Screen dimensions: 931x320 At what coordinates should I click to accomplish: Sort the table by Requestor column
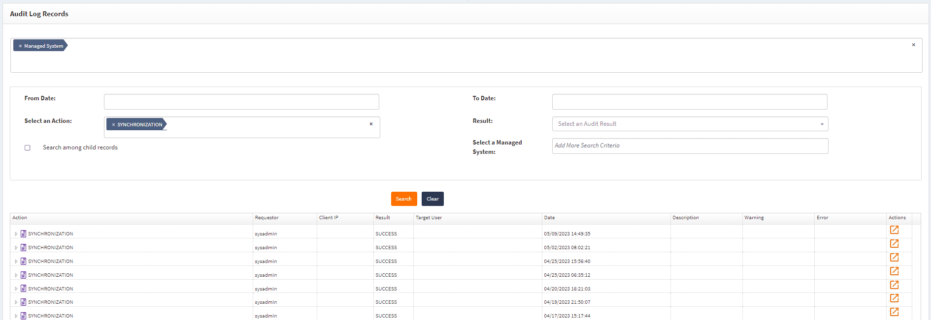266,218
